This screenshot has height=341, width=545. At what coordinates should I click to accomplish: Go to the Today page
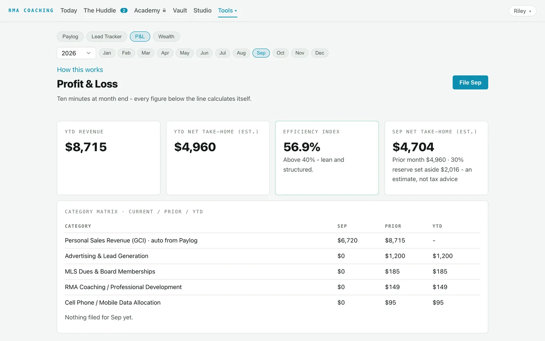pyautogui.click(x=69, y=11)
